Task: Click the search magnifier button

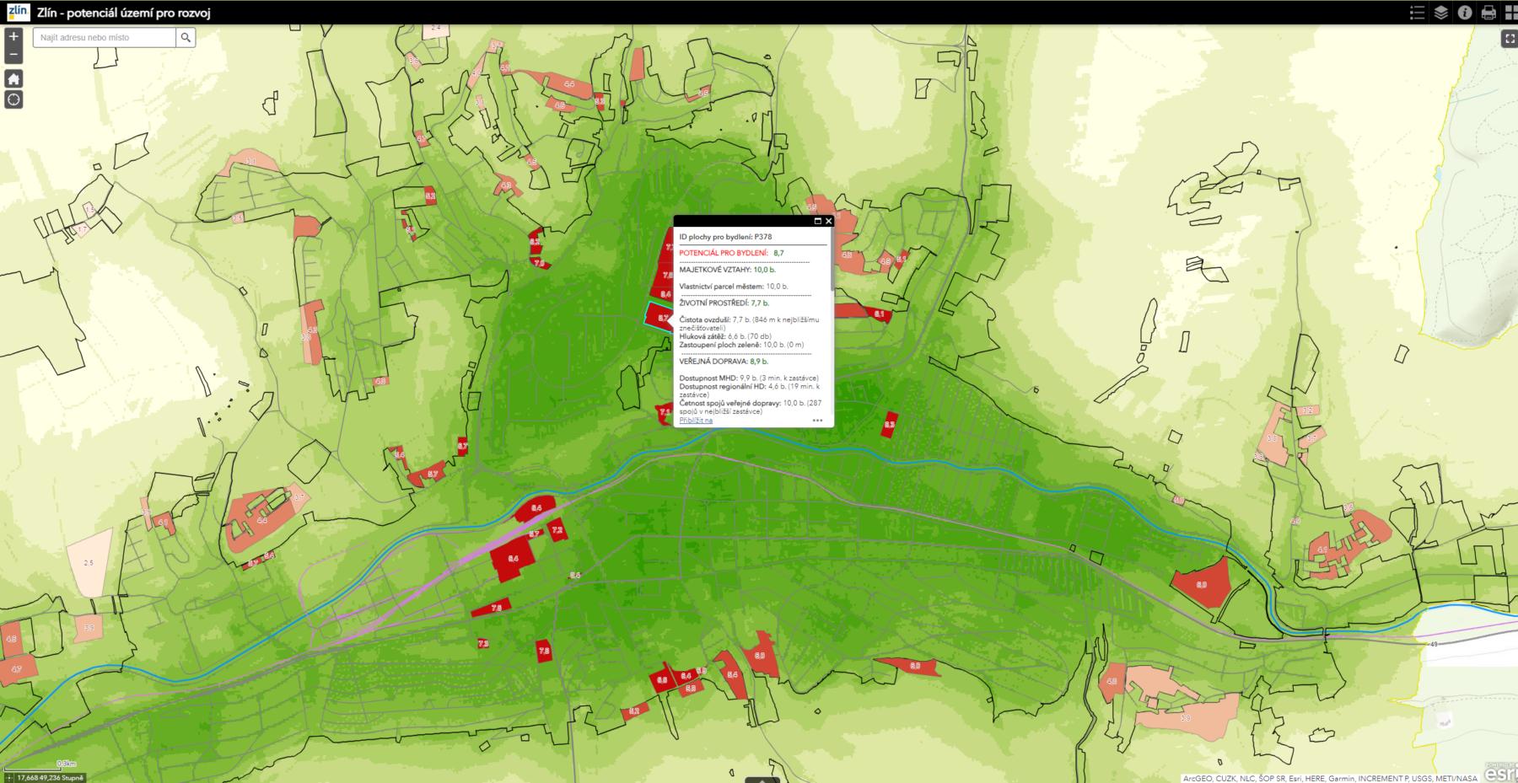Action: (x=186, y=38)
